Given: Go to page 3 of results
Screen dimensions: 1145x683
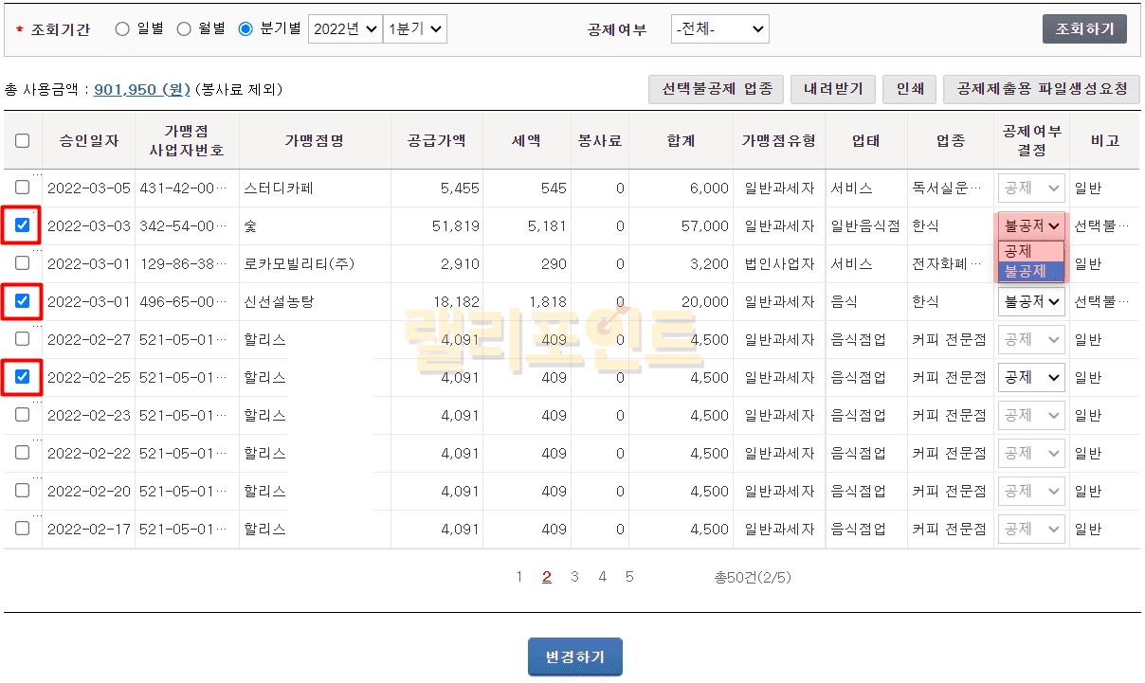Looking at the screenshot, I should 574,576.
